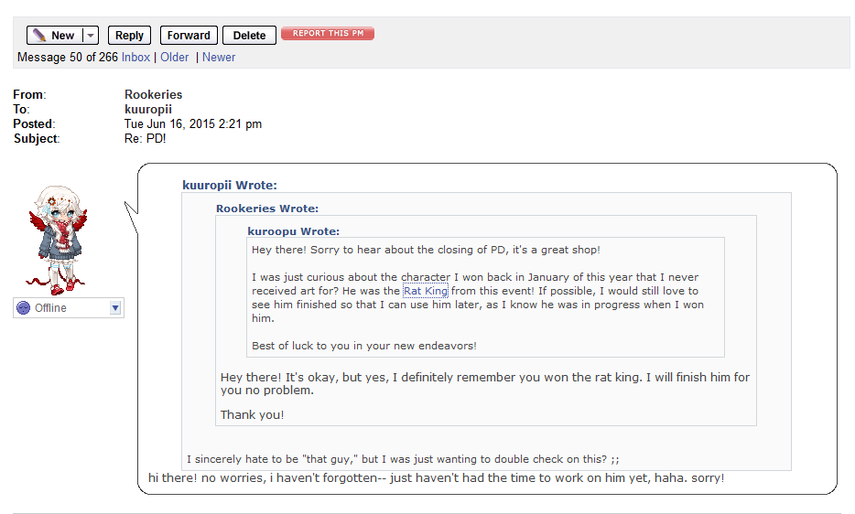855x514 pixels.
Task: Open the Newer message link
Action: 219,58
